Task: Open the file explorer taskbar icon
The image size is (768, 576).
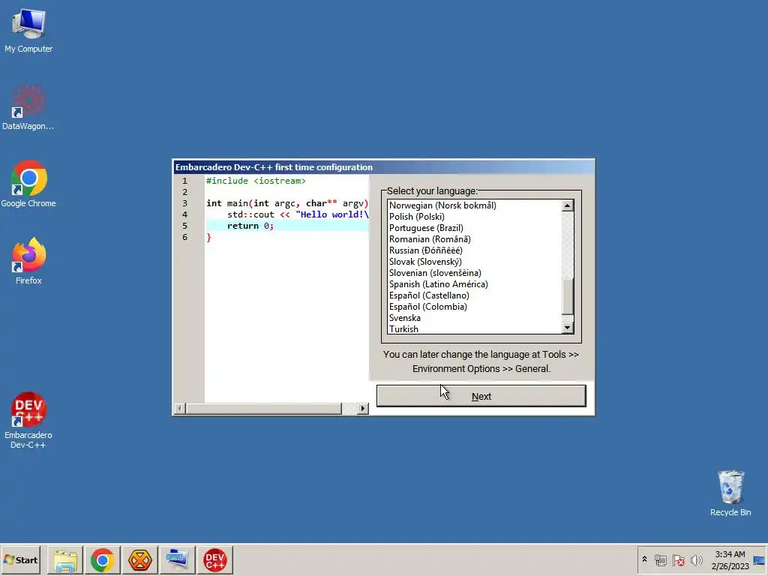Action: 65,559
